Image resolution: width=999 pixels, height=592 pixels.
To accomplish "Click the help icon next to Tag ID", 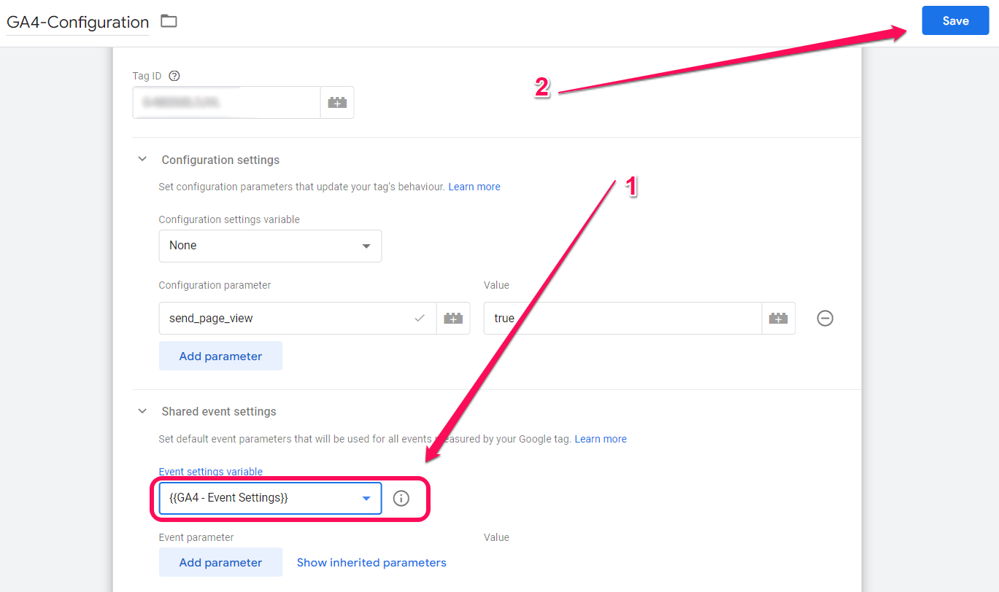I will pos(174,76).
